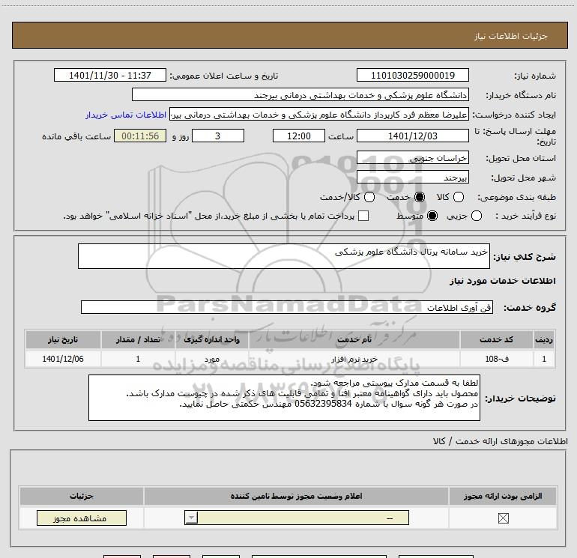Click the کد خدمت column header
This screenshot has width=577, height=558.
click(496, 339)
